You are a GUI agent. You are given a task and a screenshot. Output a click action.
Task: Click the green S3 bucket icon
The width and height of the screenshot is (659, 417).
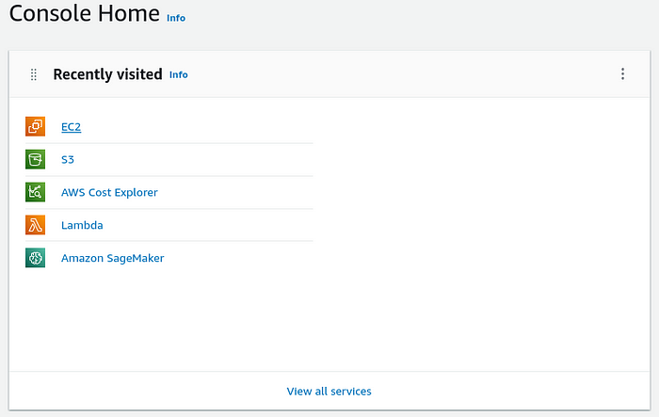[x=36, y=159]
